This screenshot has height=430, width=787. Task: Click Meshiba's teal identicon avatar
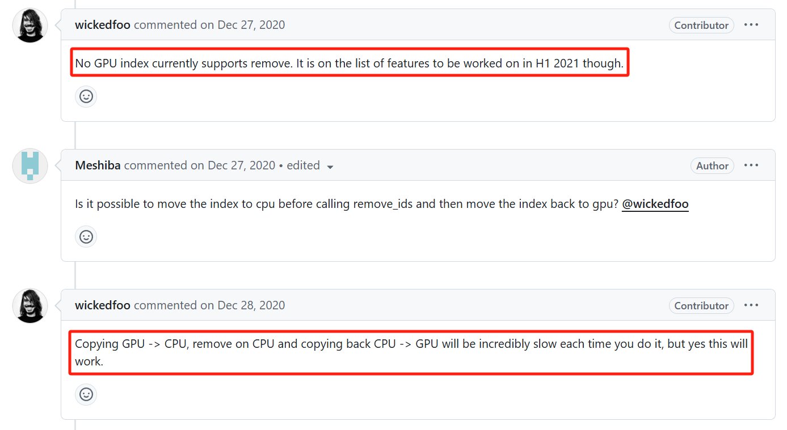(x=30, y=166)
